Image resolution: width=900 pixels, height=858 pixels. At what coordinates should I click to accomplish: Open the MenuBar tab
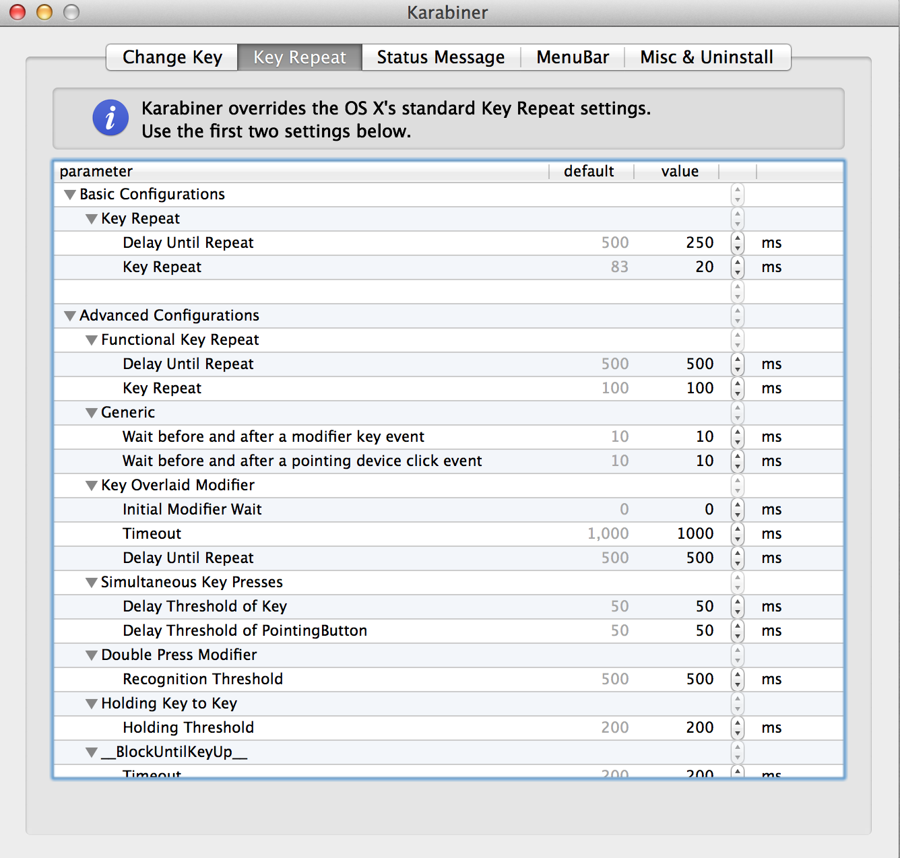573,57
